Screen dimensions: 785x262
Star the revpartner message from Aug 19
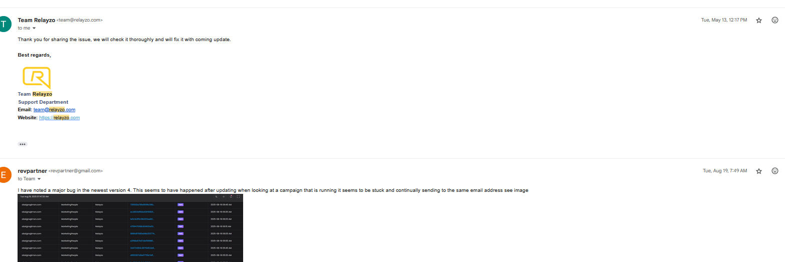[x=759, y=171]
